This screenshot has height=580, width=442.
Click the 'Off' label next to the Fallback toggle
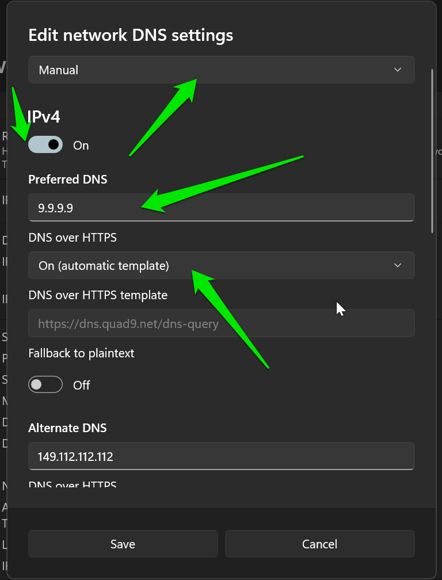[81, 385]
